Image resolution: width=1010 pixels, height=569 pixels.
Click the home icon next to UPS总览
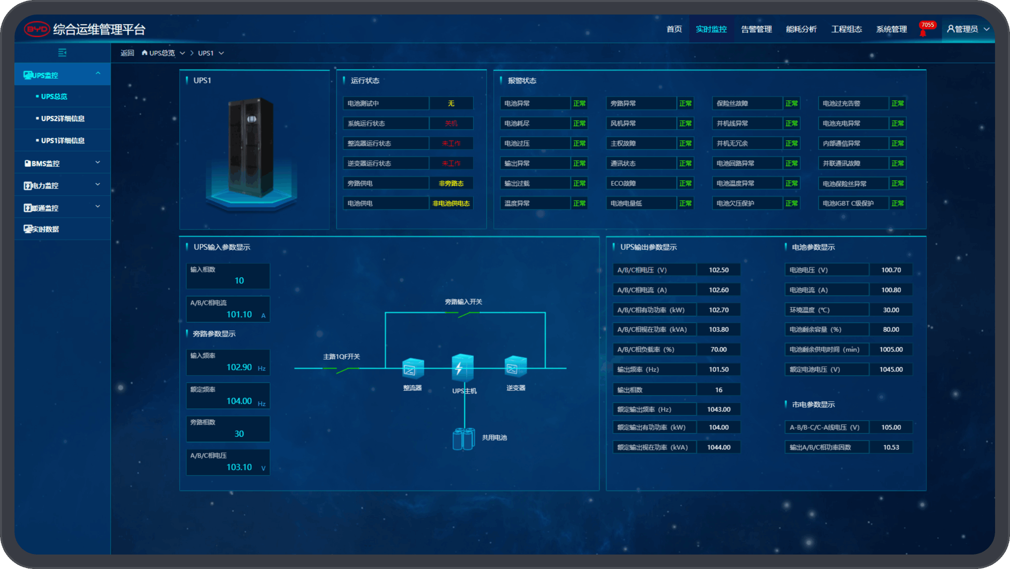145,53
